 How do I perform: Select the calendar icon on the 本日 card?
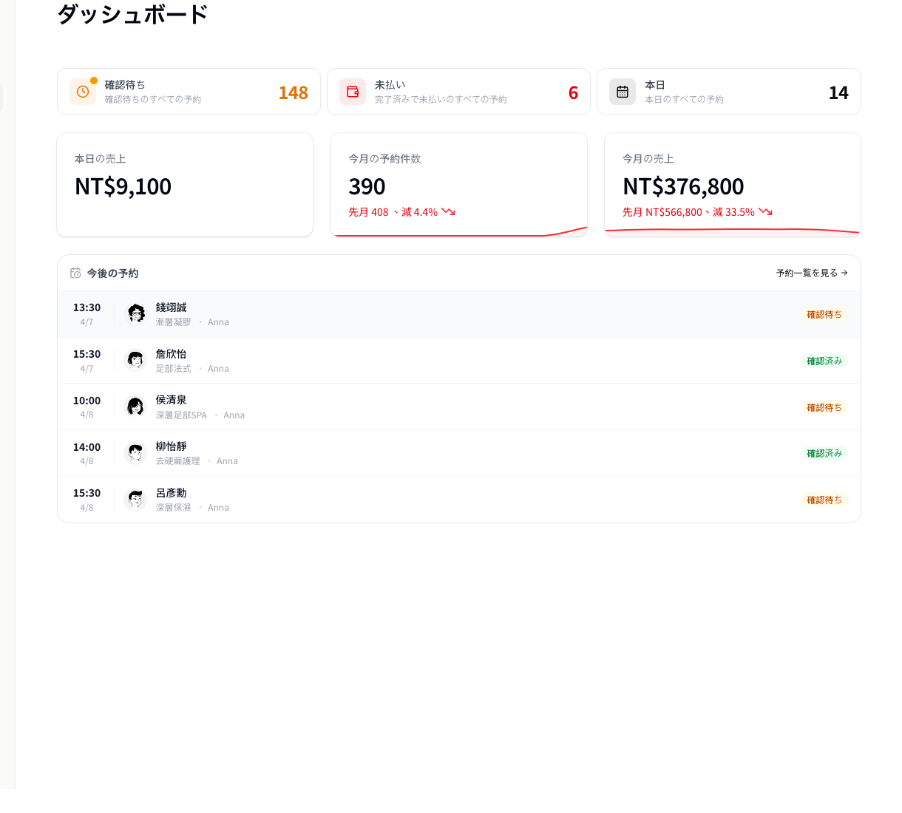[x=623, y=92]
